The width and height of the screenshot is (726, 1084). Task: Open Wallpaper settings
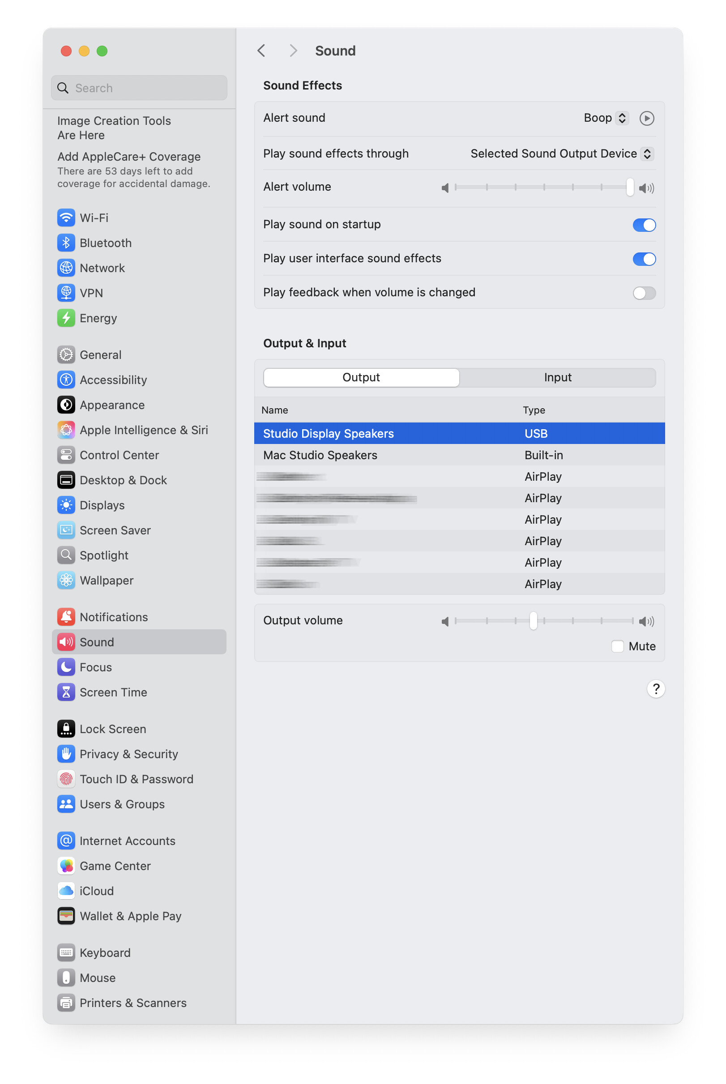pos(139,580)
